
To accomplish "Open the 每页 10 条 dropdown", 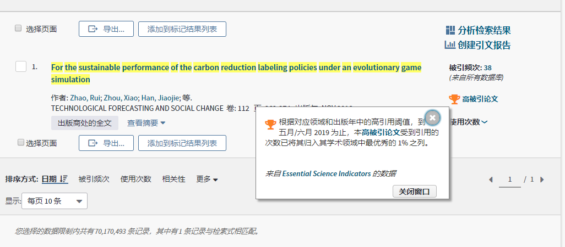I will coord(54,201).
